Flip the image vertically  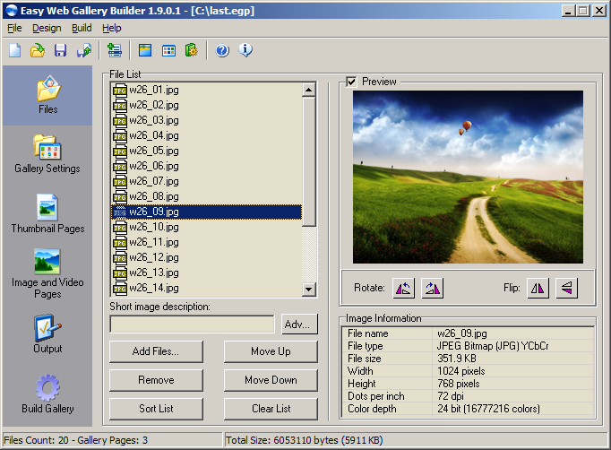[566, 288]
